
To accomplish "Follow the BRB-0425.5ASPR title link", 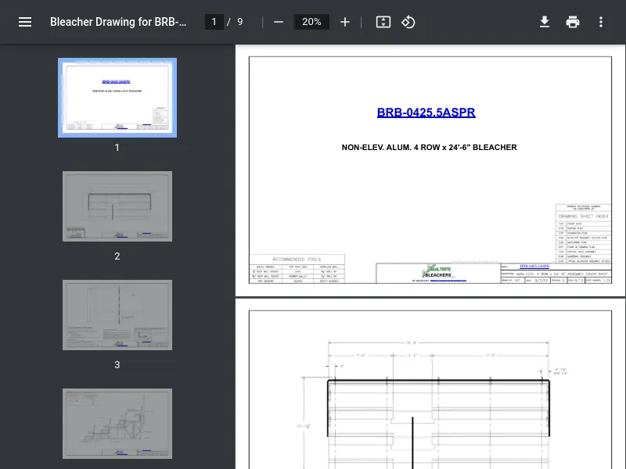I will pyautogui.click(x=426, y=113).
